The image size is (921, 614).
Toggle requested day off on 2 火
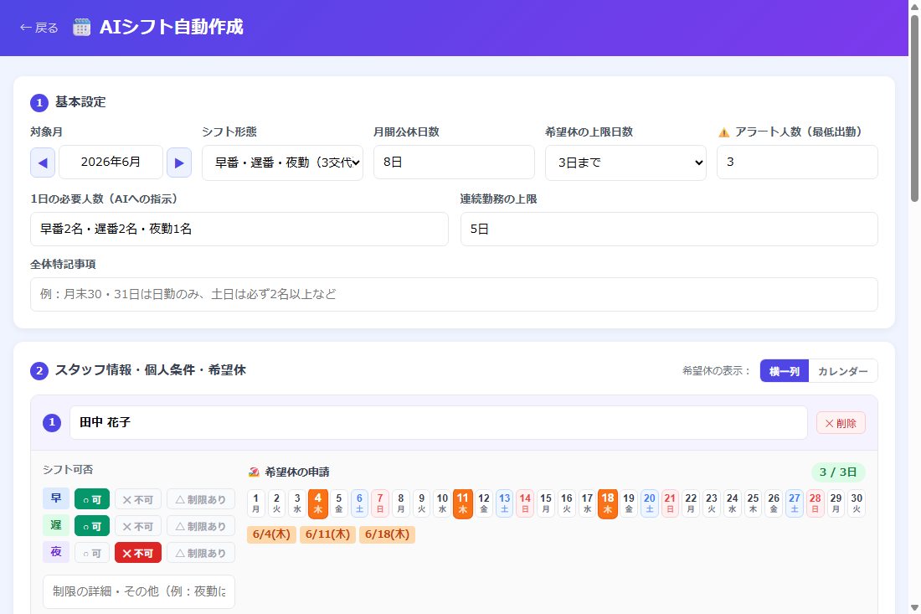pyautogui.click(x=276, y=503)
